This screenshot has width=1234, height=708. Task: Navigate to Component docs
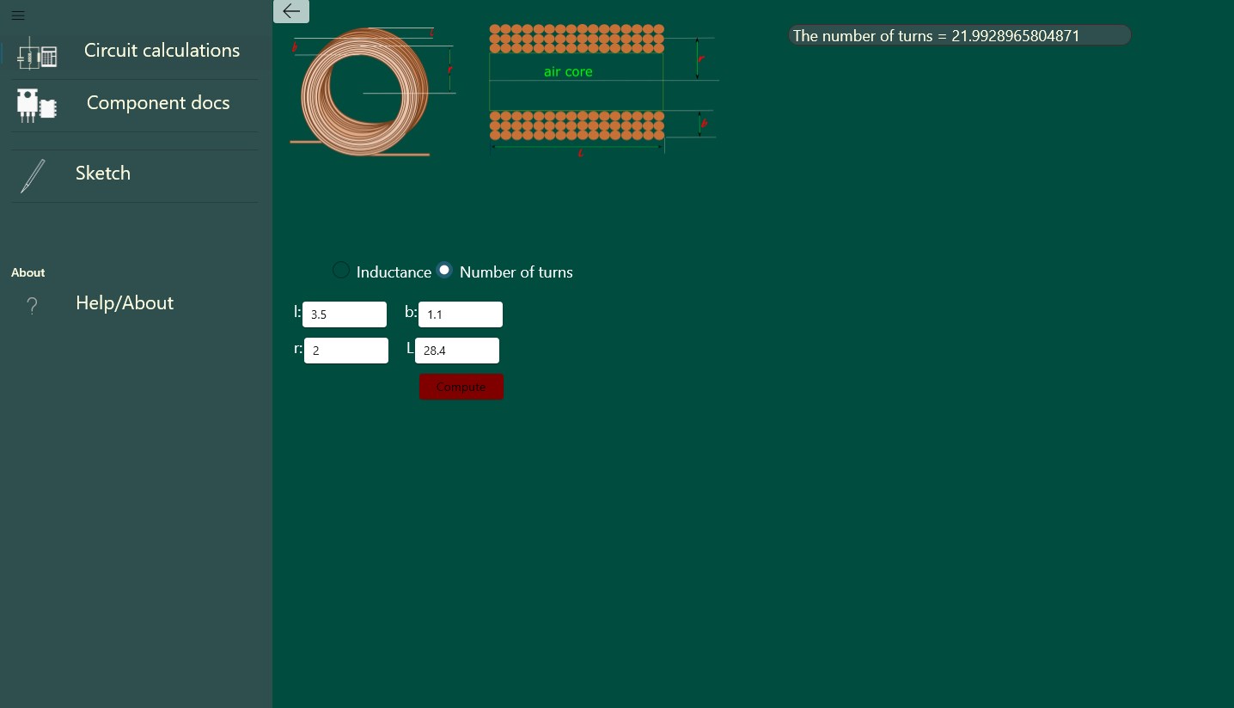click(x=158, y=102)
